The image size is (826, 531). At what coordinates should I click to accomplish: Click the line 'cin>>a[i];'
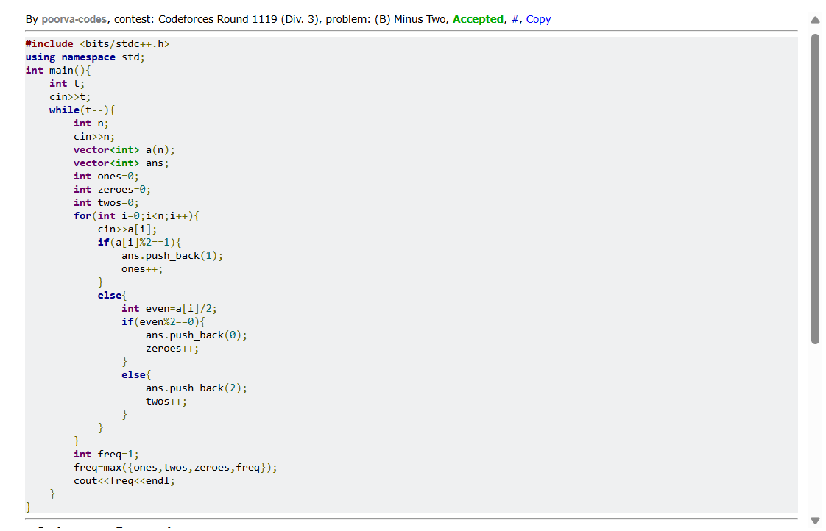tap(127, 229)
